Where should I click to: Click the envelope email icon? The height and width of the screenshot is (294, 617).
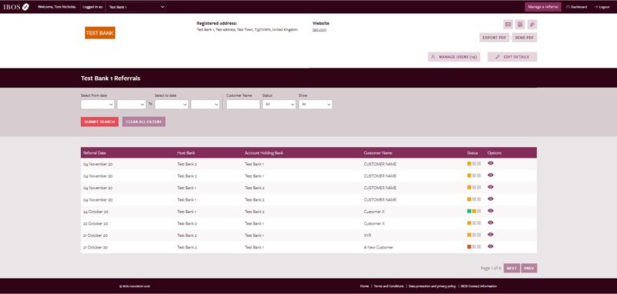(x=508, y=25)
